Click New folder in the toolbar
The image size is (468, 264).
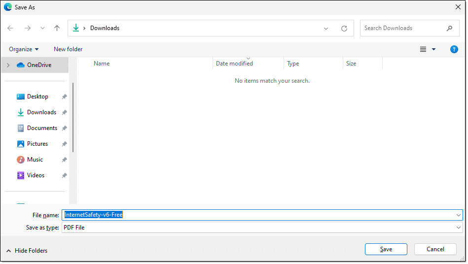68,49
